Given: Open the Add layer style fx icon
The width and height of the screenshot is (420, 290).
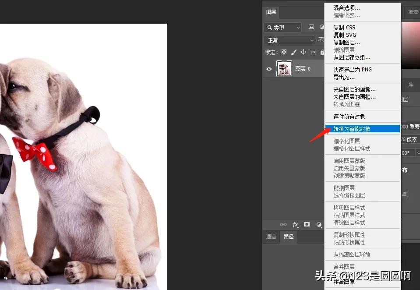Looking at the screenshot, I should 295,224.
